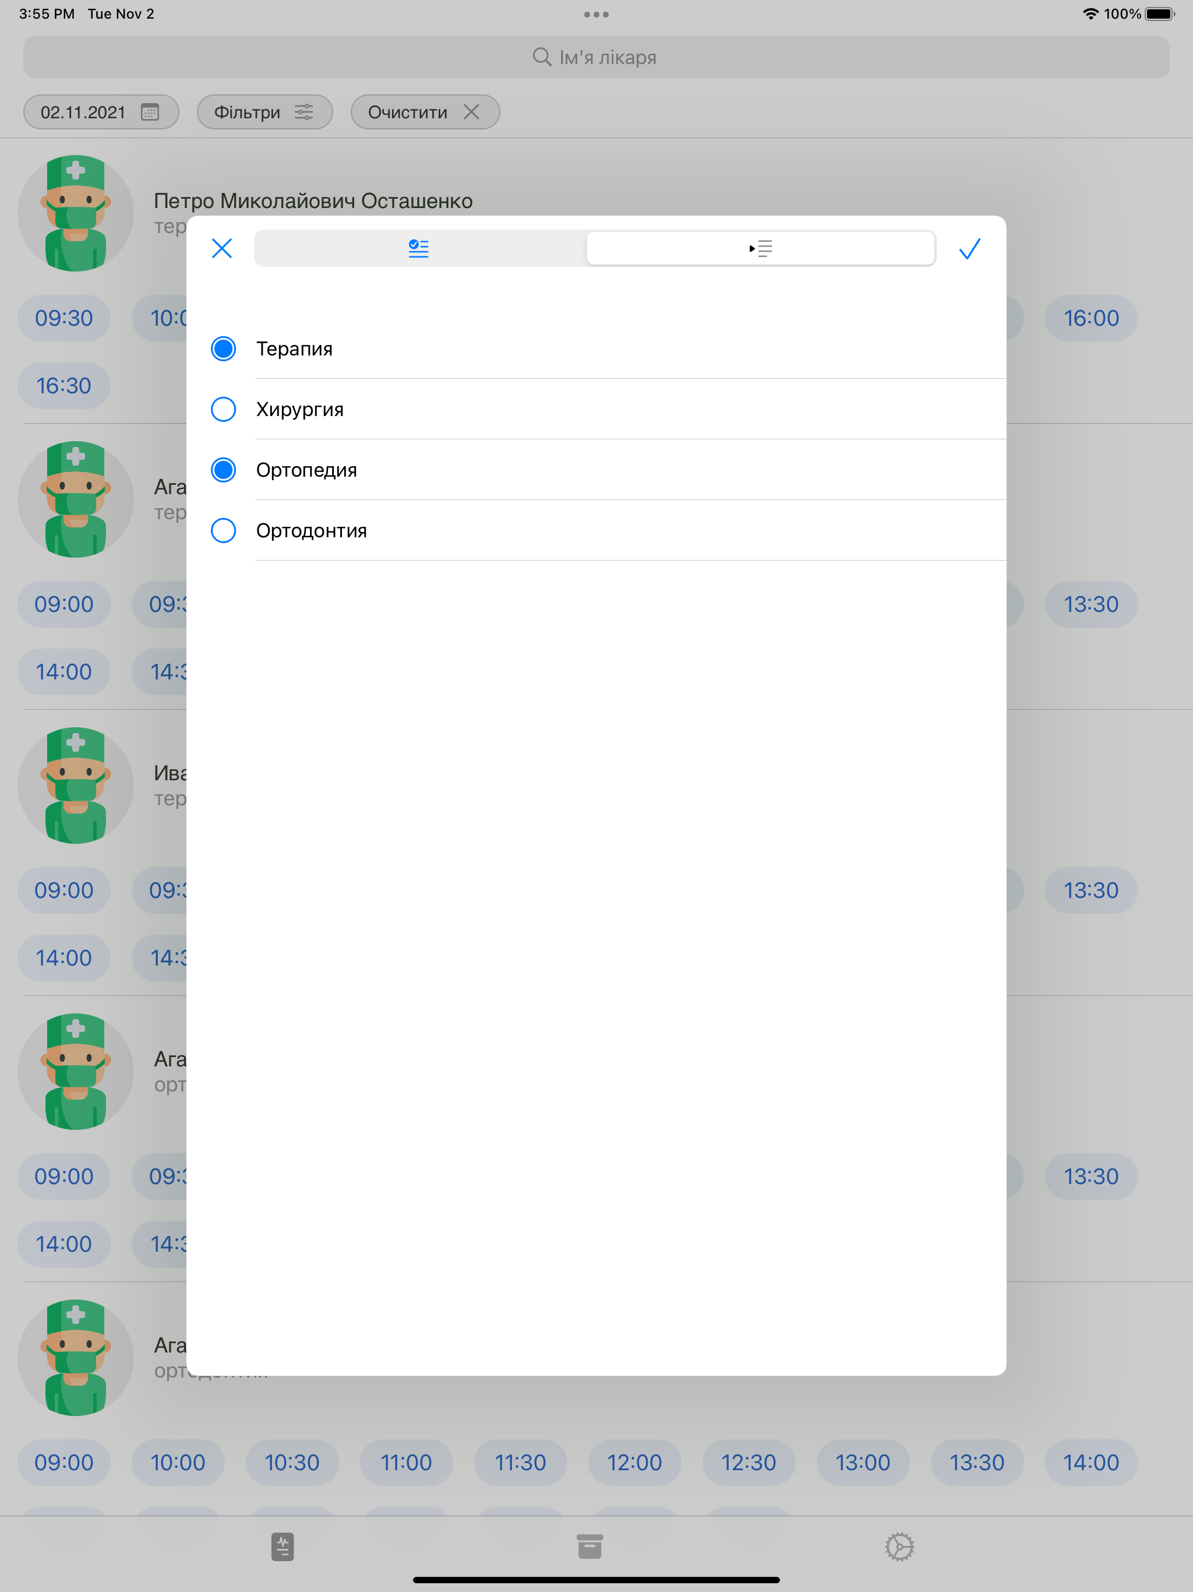Toggle the Терапия radio button

(x=223, y=348)
